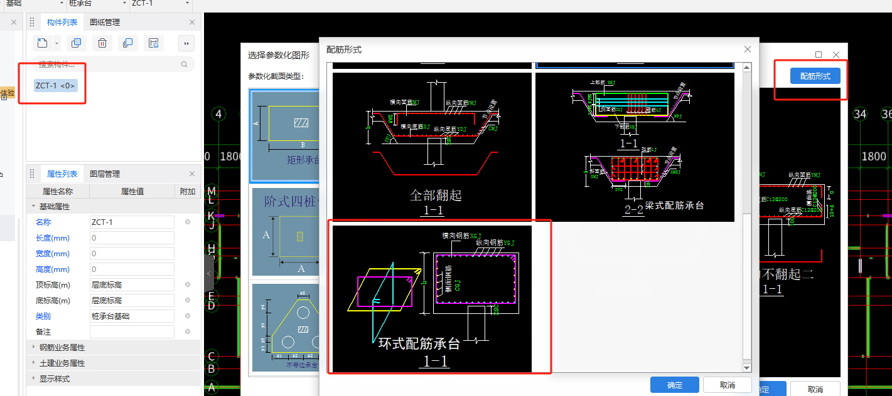Select the 阶式四桩 section type
This screenshot has width=892, height=396.
click(286, 232)
